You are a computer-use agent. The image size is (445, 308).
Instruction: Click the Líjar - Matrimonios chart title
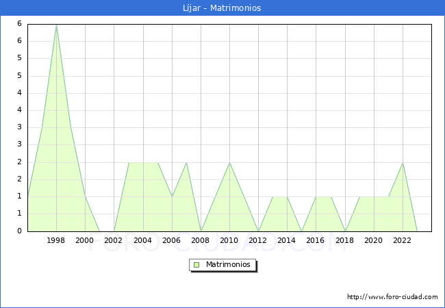pyautogui.click(x=222, y=8)
